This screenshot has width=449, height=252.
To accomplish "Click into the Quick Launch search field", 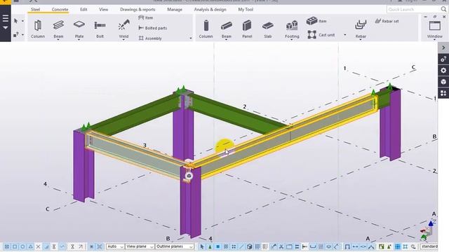I will coord(413,9).
